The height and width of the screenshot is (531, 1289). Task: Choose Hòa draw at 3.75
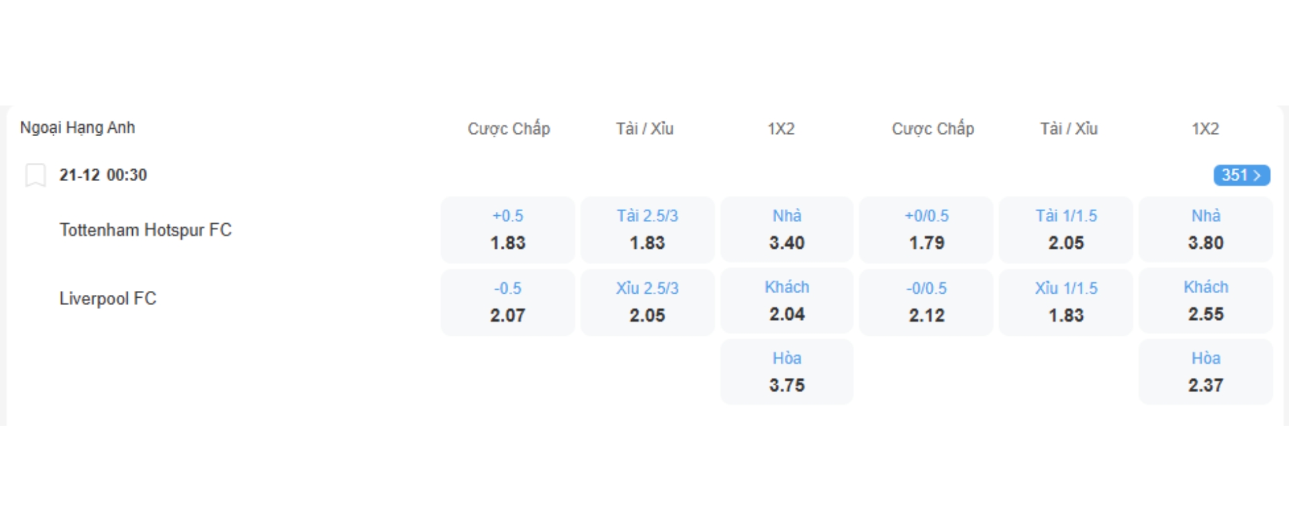[x=787, y=372]
